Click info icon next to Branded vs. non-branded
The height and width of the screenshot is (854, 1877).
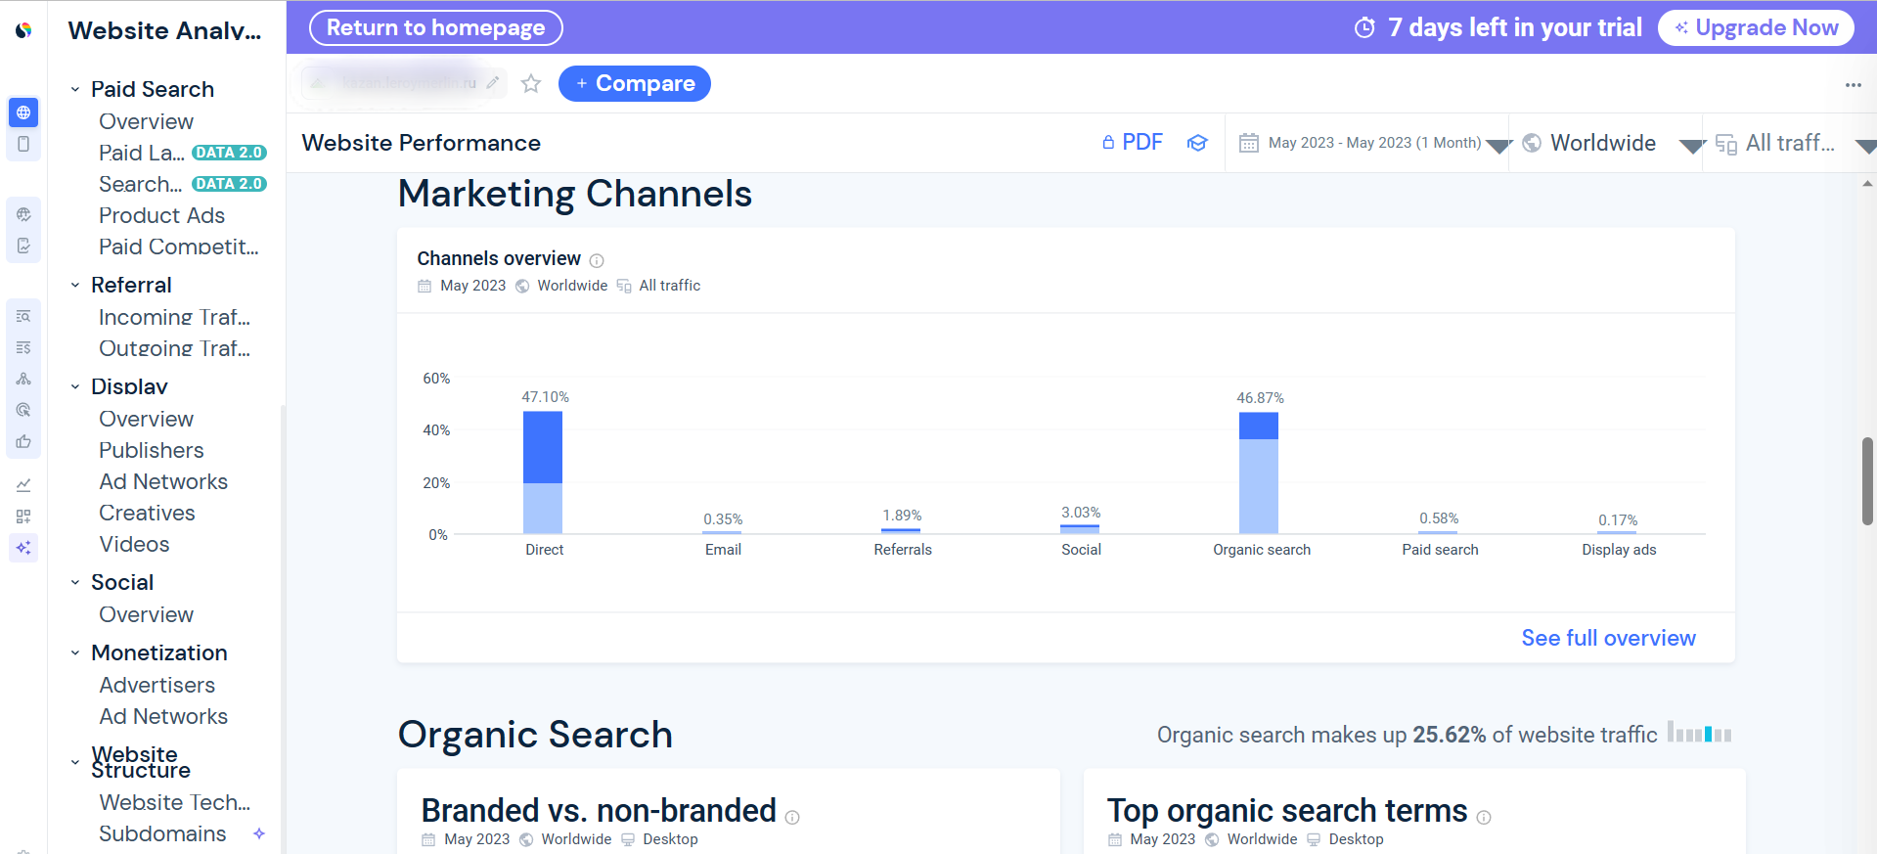[792, 817]
